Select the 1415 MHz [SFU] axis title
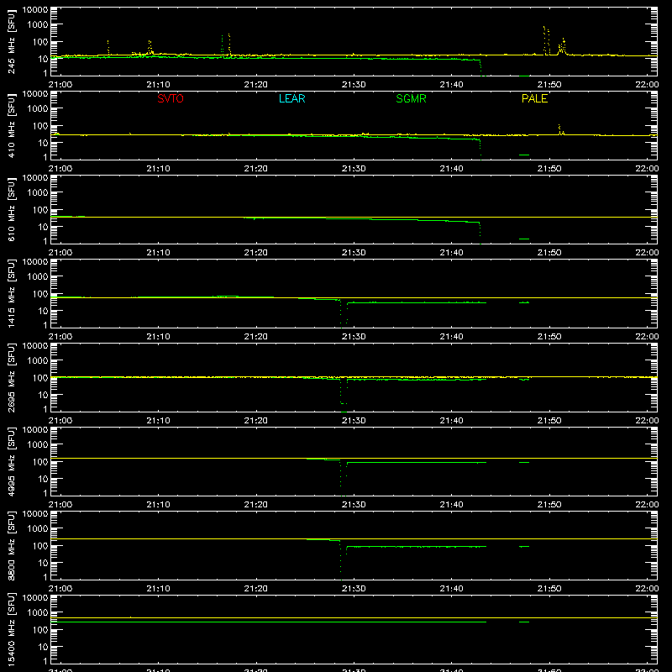The image size is (672, 672). pyautogui.click(x=12, y=293)
